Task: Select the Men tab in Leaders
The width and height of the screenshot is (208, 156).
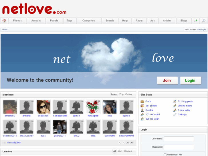Action: [x=120, y=151]
